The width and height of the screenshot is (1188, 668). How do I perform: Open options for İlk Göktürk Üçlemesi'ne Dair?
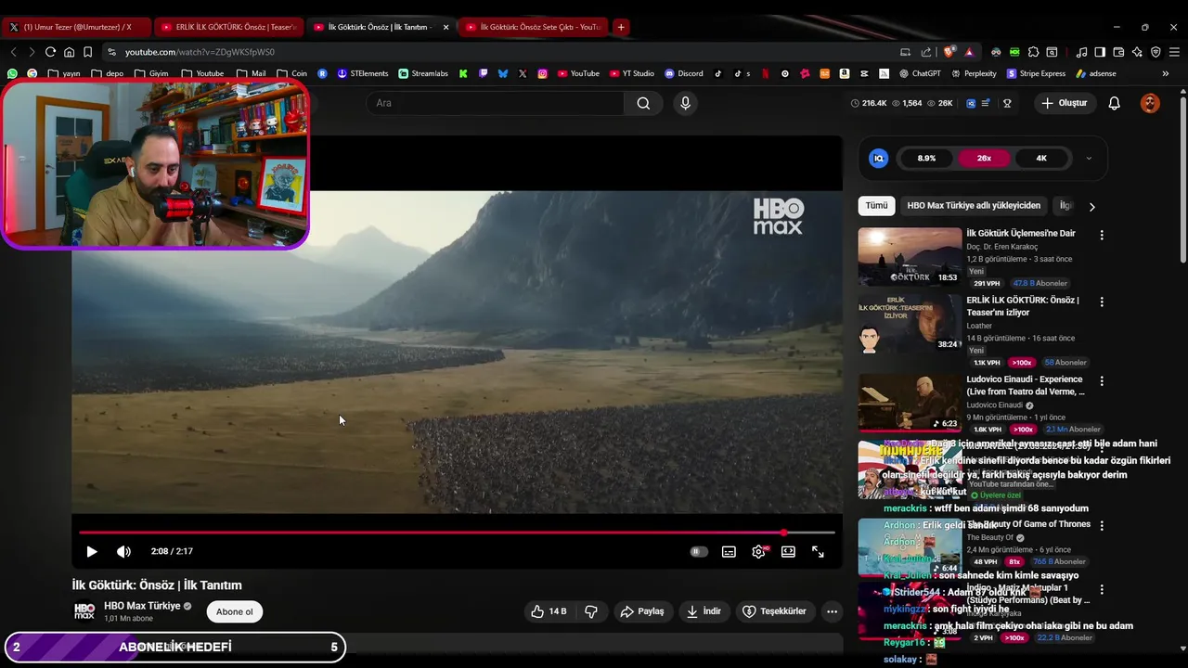(x=1102, y=236)
